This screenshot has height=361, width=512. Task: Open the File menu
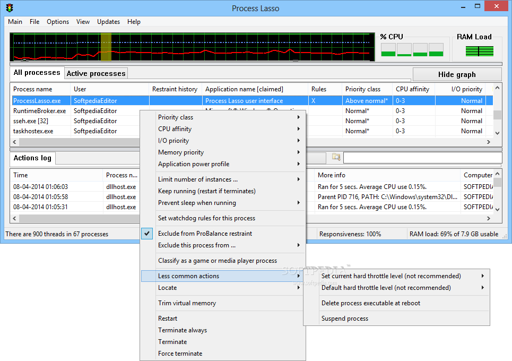(x=34, y=22)
